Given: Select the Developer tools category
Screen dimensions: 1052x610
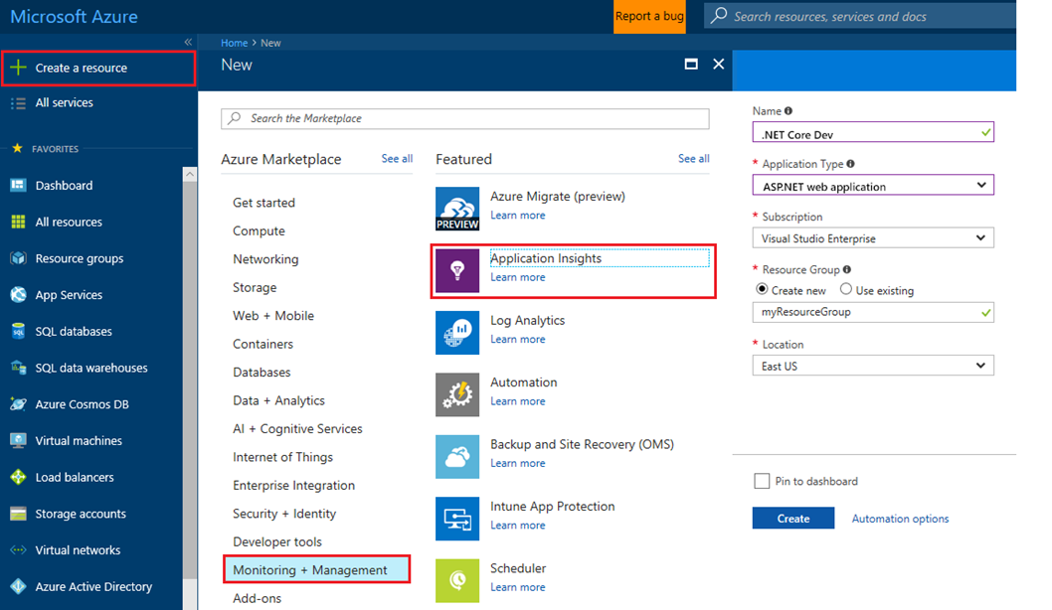Looking at the screenshot, I should (277, 541).
